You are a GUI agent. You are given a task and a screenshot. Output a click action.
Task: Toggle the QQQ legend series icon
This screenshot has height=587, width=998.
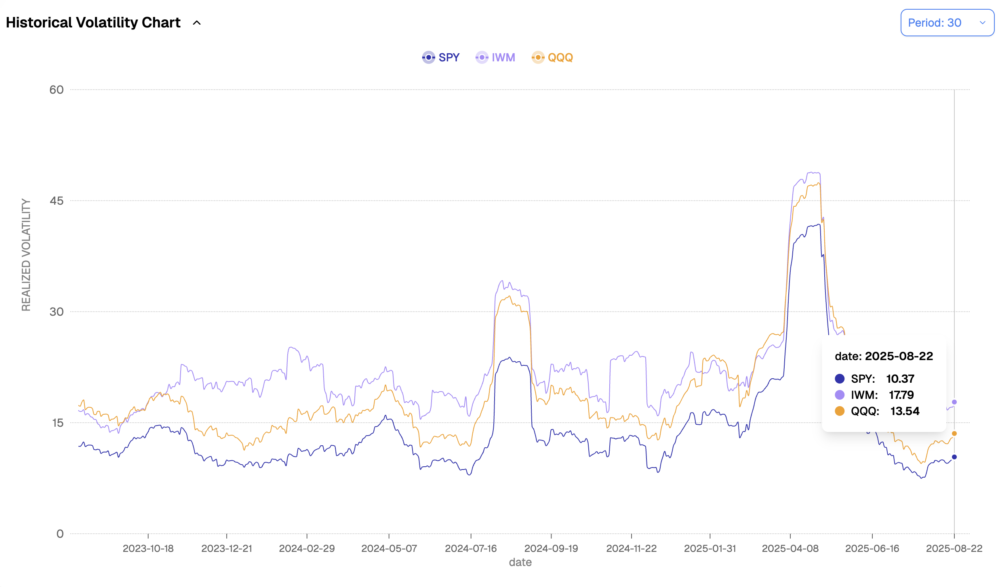click(538, 57)
